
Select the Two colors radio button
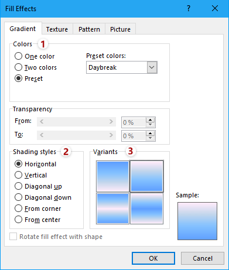(18, 67)
